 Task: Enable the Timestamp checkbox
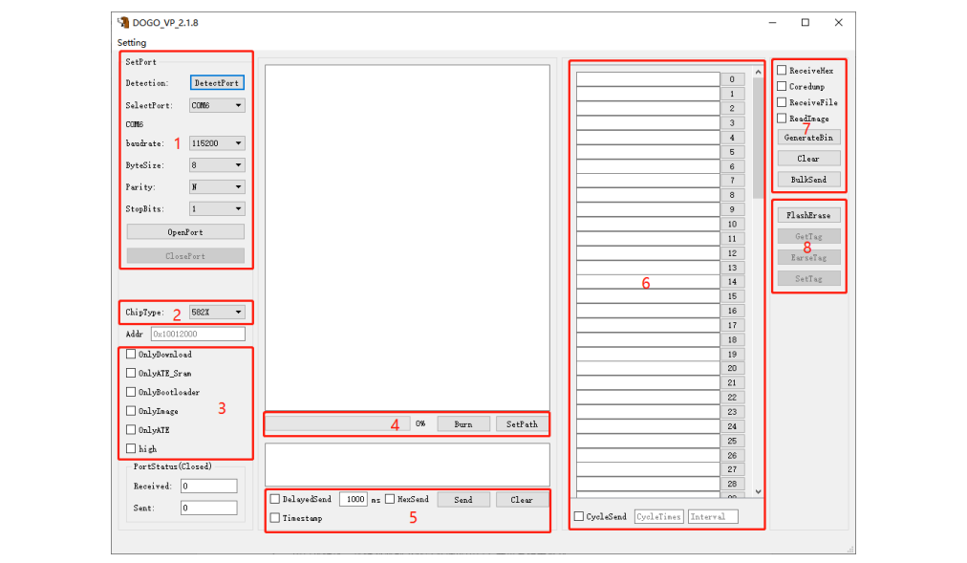(275, 518)
